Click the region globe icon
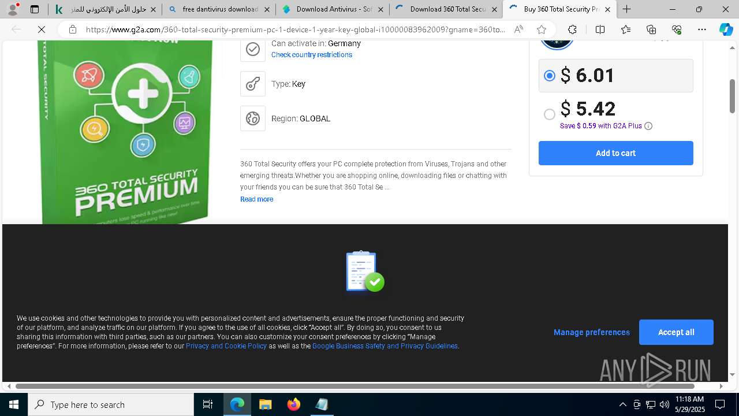The width and height of the screenshot is (739, 416). point(253,118)
